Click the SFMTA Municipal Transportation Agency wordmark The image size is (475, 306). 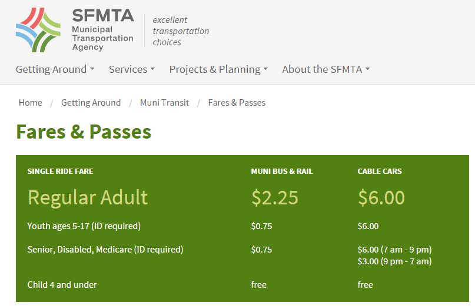102,31
